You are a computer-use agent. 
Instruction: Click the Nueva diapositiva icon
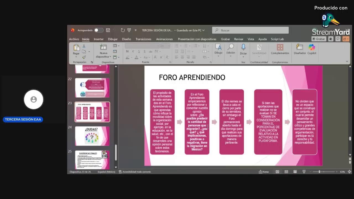point(103,47)
